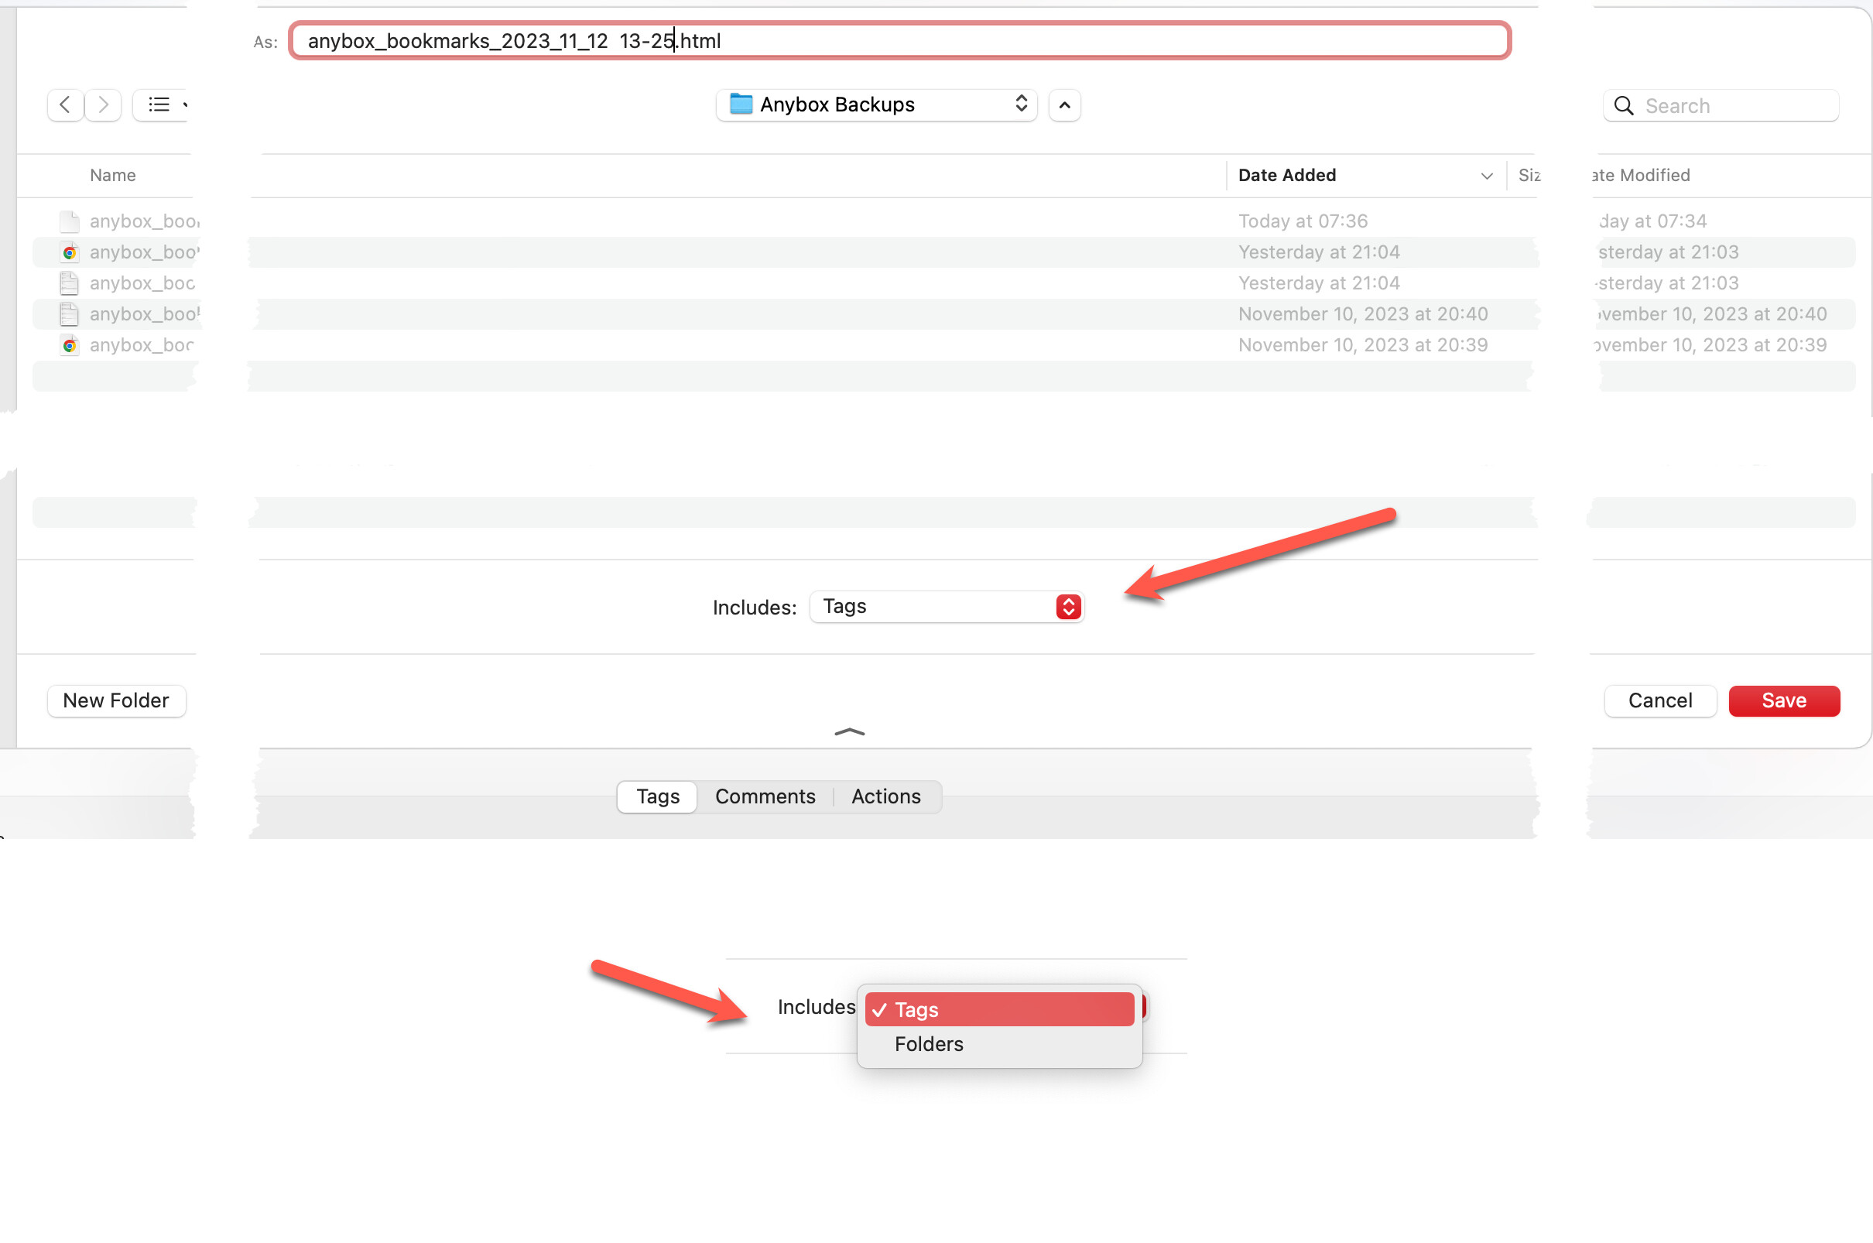The height and width of the screenshot is (1243, 1873).
Task: Click document icon in November 10 20:40 row
Action: click(70, 314)
